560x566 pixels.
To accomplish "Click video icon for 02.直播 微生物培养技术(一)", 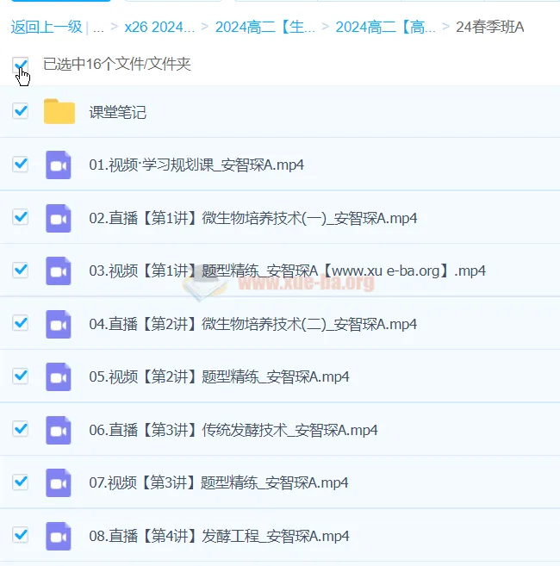I will tap(59, 218).
